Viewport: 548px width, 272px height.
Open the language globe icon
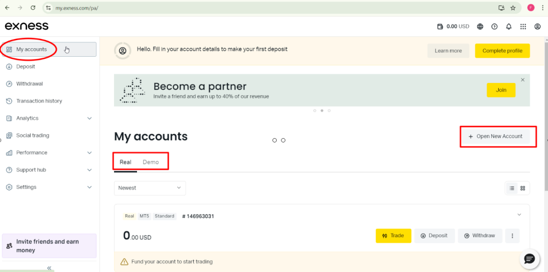point(480,26)
